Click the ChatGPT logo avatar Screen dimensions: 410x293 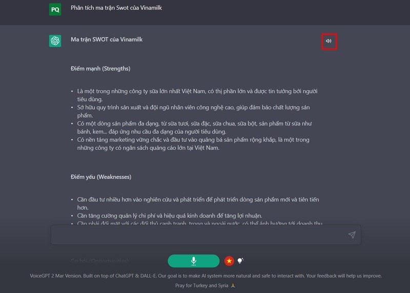tap(55, 41)
